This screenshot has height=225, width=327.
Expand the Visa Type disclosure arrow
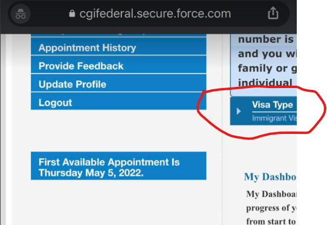[239, 111]
